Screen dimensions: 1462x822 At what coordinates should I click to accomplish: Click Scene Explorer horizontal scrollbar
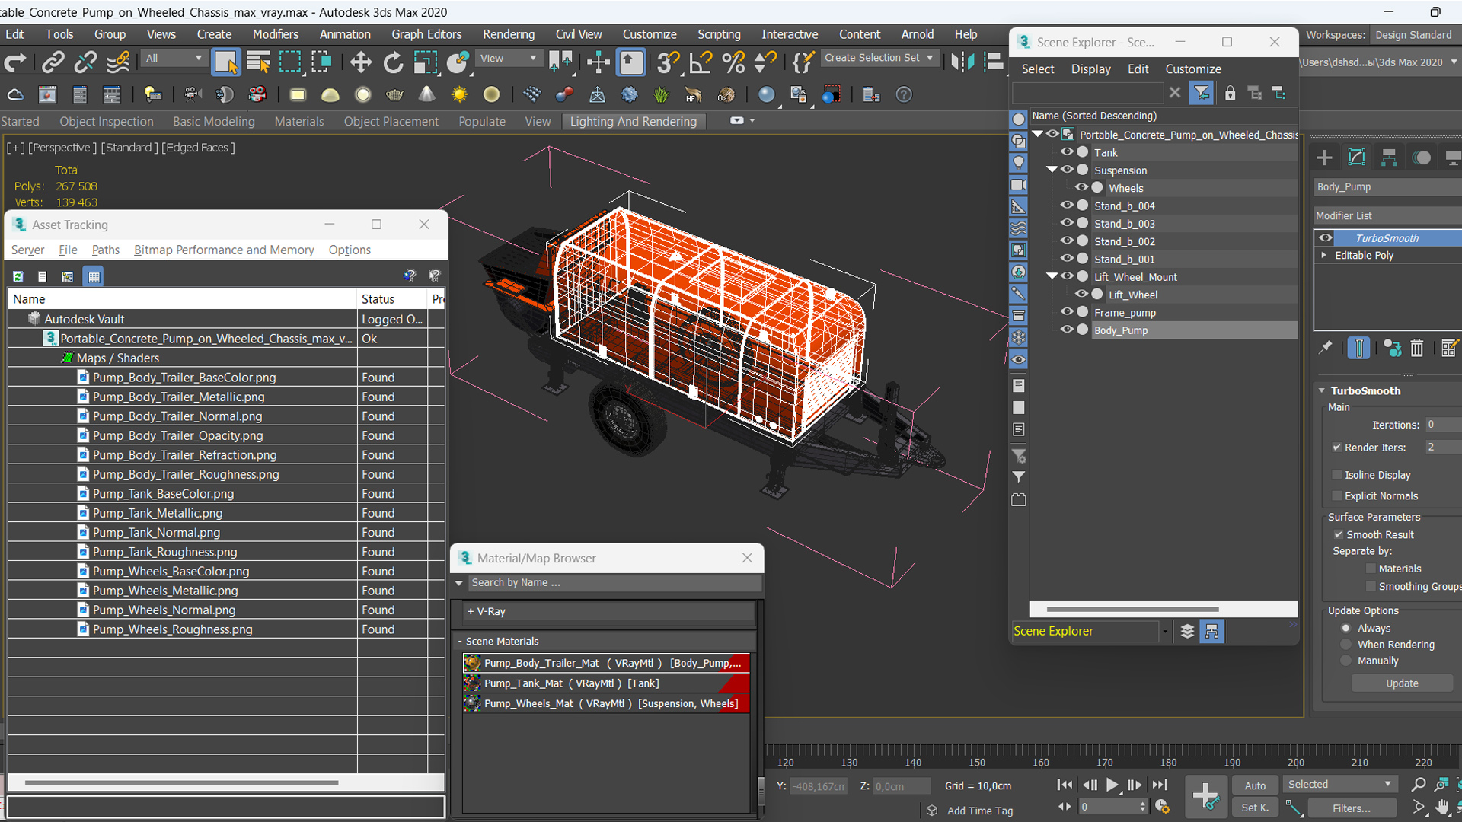[x=1132, y=609]
